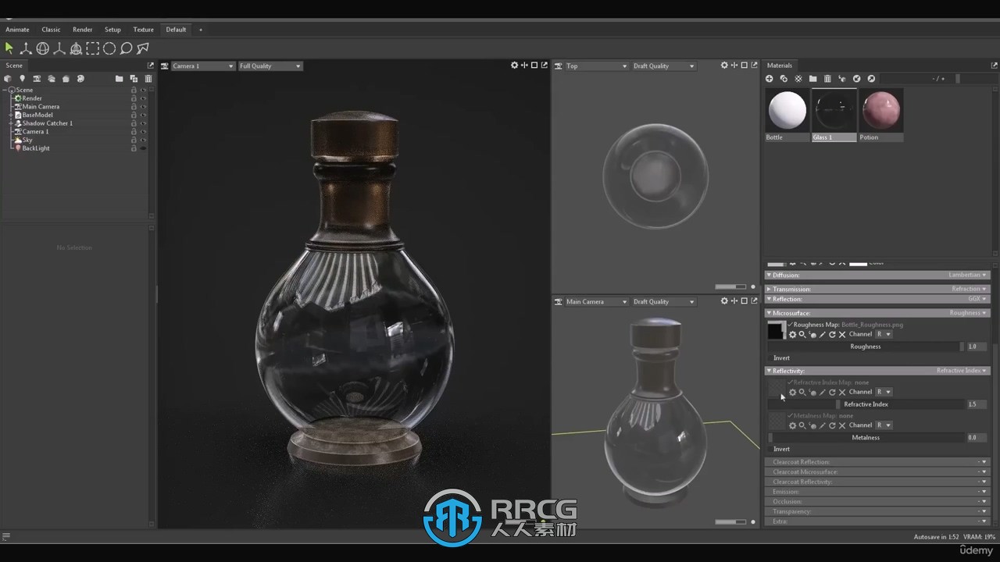Open Full Quality dropdown

(x=270, y=66)
